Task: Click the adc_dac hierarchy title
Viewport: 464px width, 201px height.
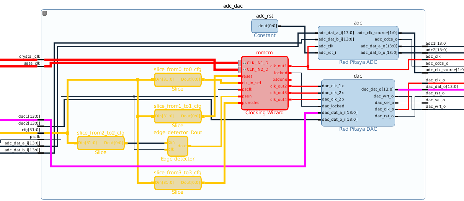Action: [233, 6]
